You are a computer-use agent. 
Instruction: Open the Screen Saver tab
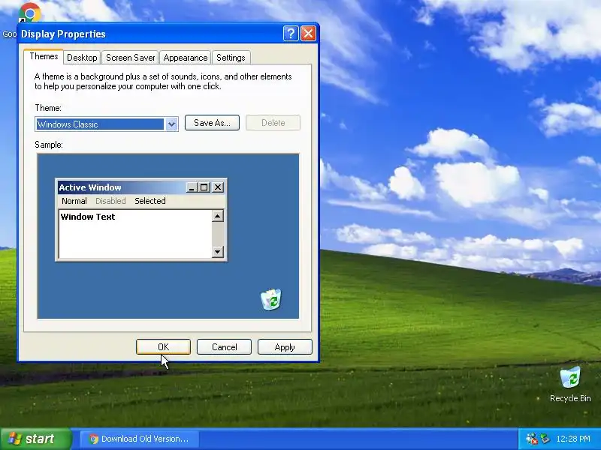pyautogui.click(x=130, y=58)
